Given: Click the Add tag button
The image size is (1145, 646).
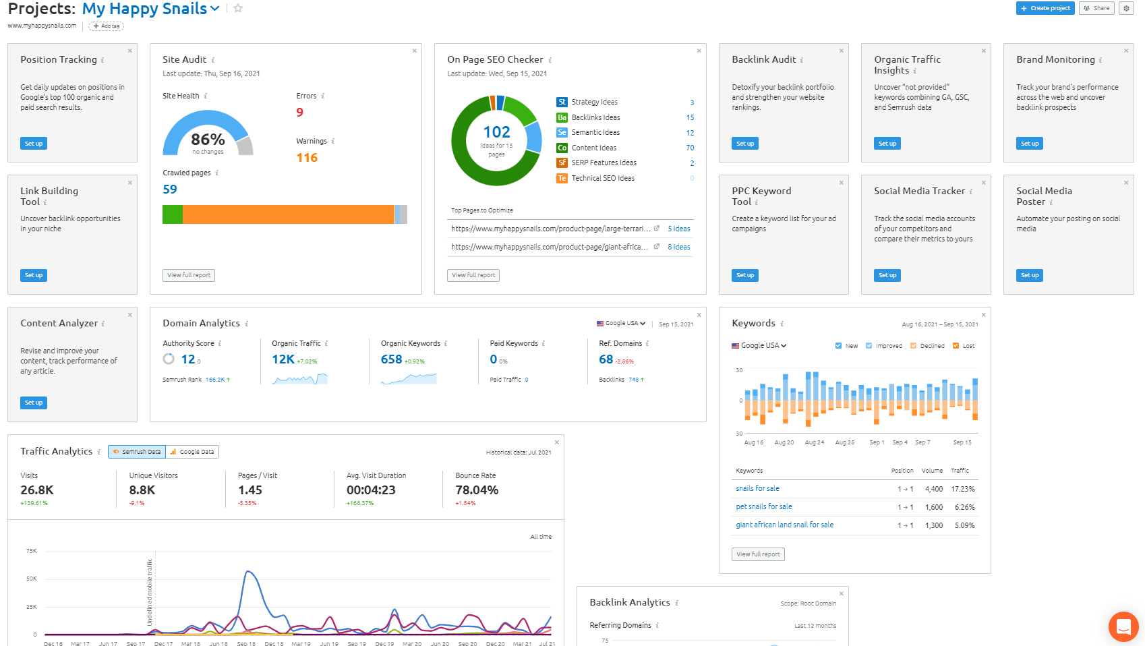Looking at the screenshot, I should (107, 26).
